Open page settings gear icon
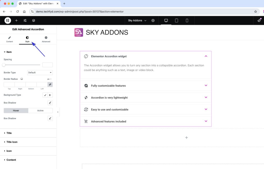 [x=153, y=21]
